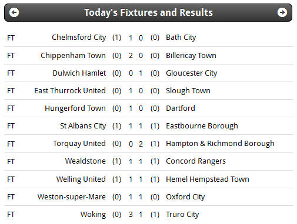Click the Today's Fixtures and Results header

coord(148,12)
